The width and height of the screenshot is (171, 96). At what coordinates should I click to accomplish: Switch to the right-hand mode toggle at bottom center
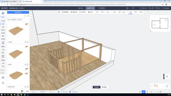tap(104, 87)
